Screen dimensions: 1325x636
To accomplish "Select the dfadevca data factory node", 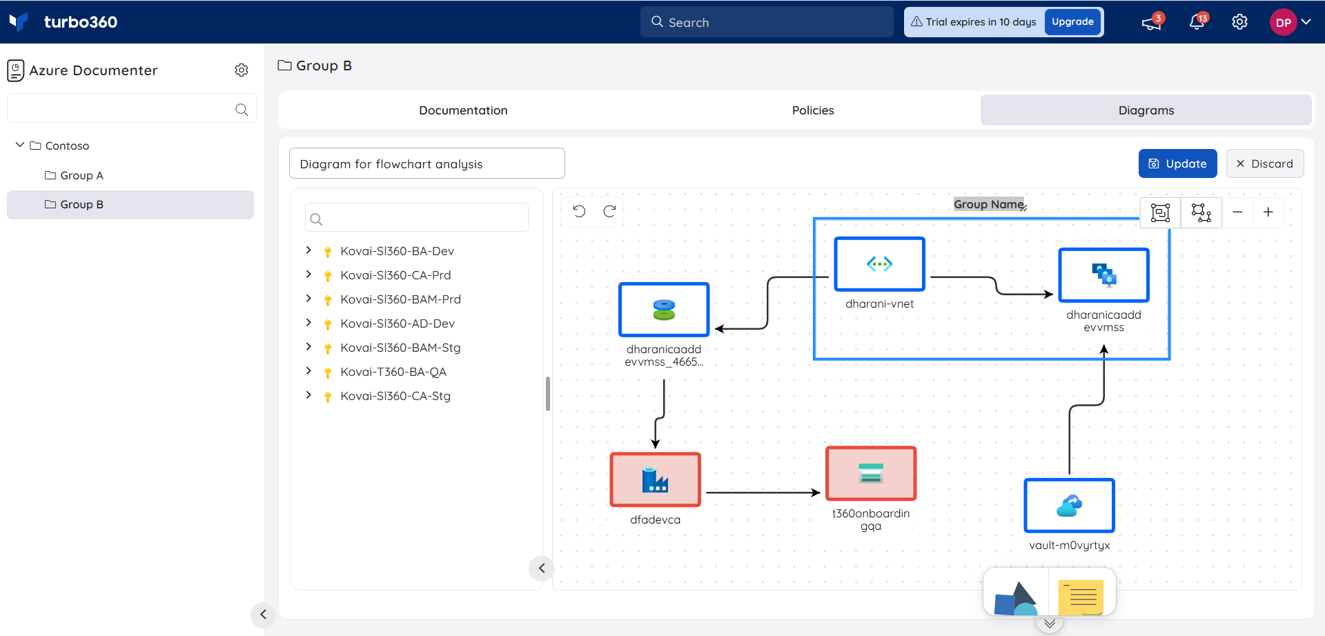I will (x=655, y=479).
